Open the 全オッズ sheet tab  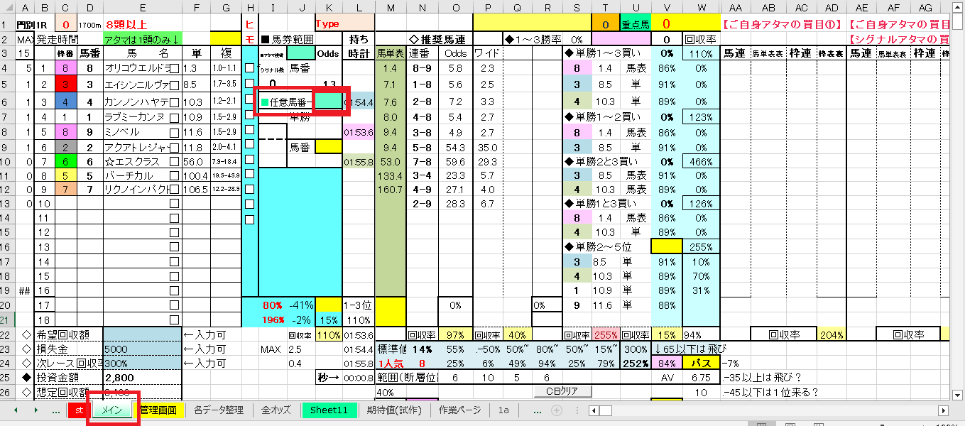tap(276, 410)
